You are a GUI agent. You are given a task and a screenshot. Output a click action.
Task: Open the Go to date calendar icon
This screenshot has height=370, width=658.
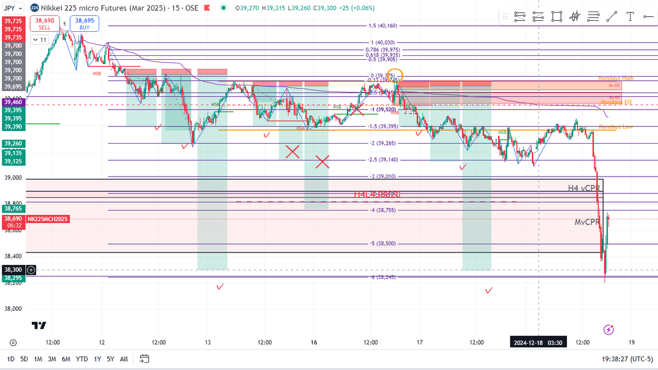coord(144,359)
